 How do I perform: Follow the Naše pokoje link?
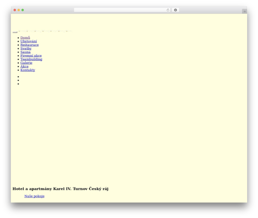35,196
